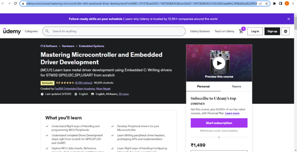Click the Subscribe to Udemy's top courses heading

point(213,101)
